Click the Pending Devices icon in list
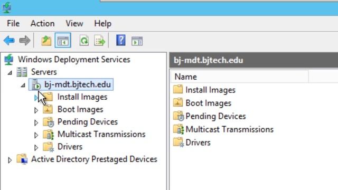 (x=179, y=116)
